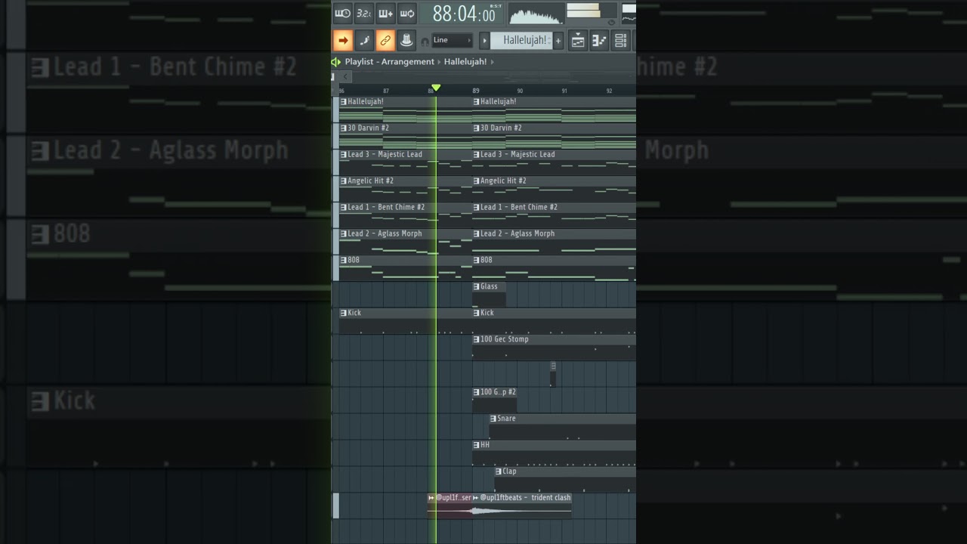Open the Piano roll view icon
The width and height of the screenshot is (967, 544).
pos(599,41)
